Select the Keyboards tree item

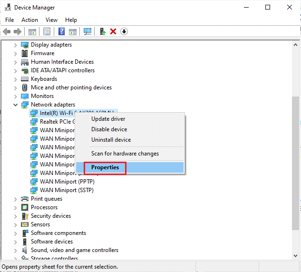pyautogui.click(x=44, y=79)
